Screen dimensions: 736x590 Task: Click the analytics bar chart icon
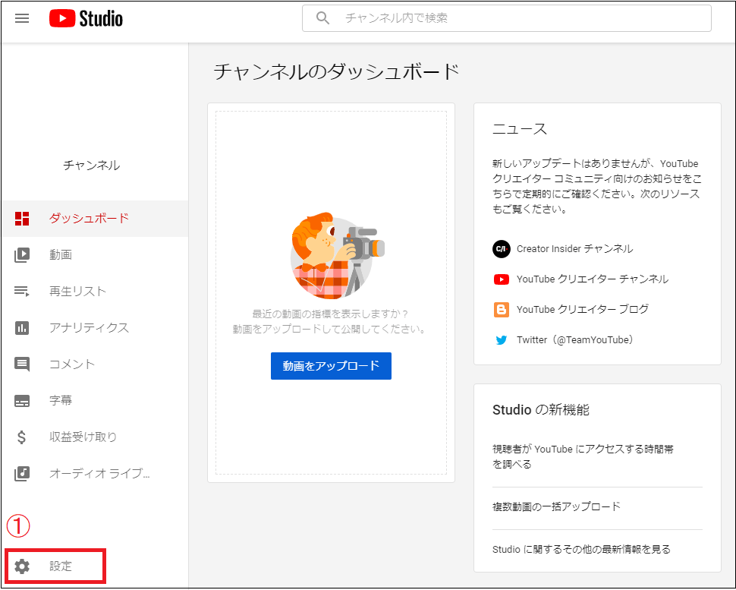coord(22,328)
